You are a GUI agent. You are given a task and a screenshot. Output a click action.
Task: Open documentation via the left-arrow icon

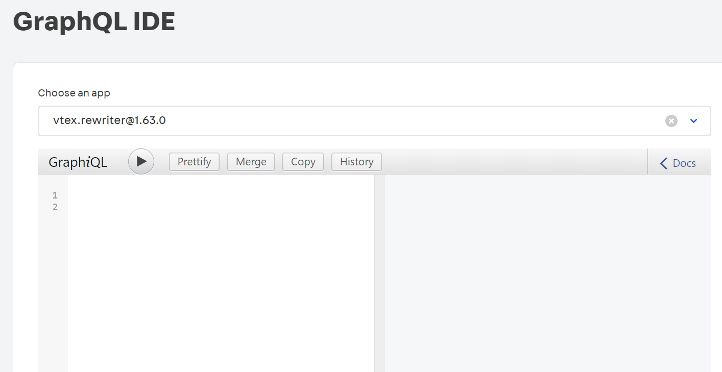[x=663, y=163]
